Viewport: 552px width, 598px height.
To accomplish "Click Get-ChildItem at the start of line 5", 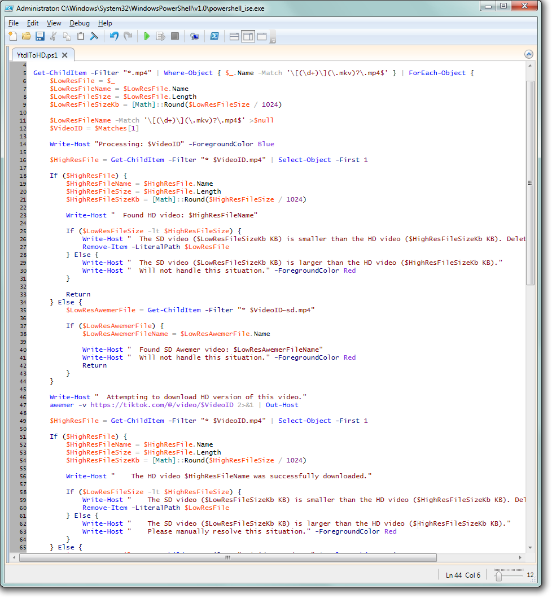I will click(60, 73).
